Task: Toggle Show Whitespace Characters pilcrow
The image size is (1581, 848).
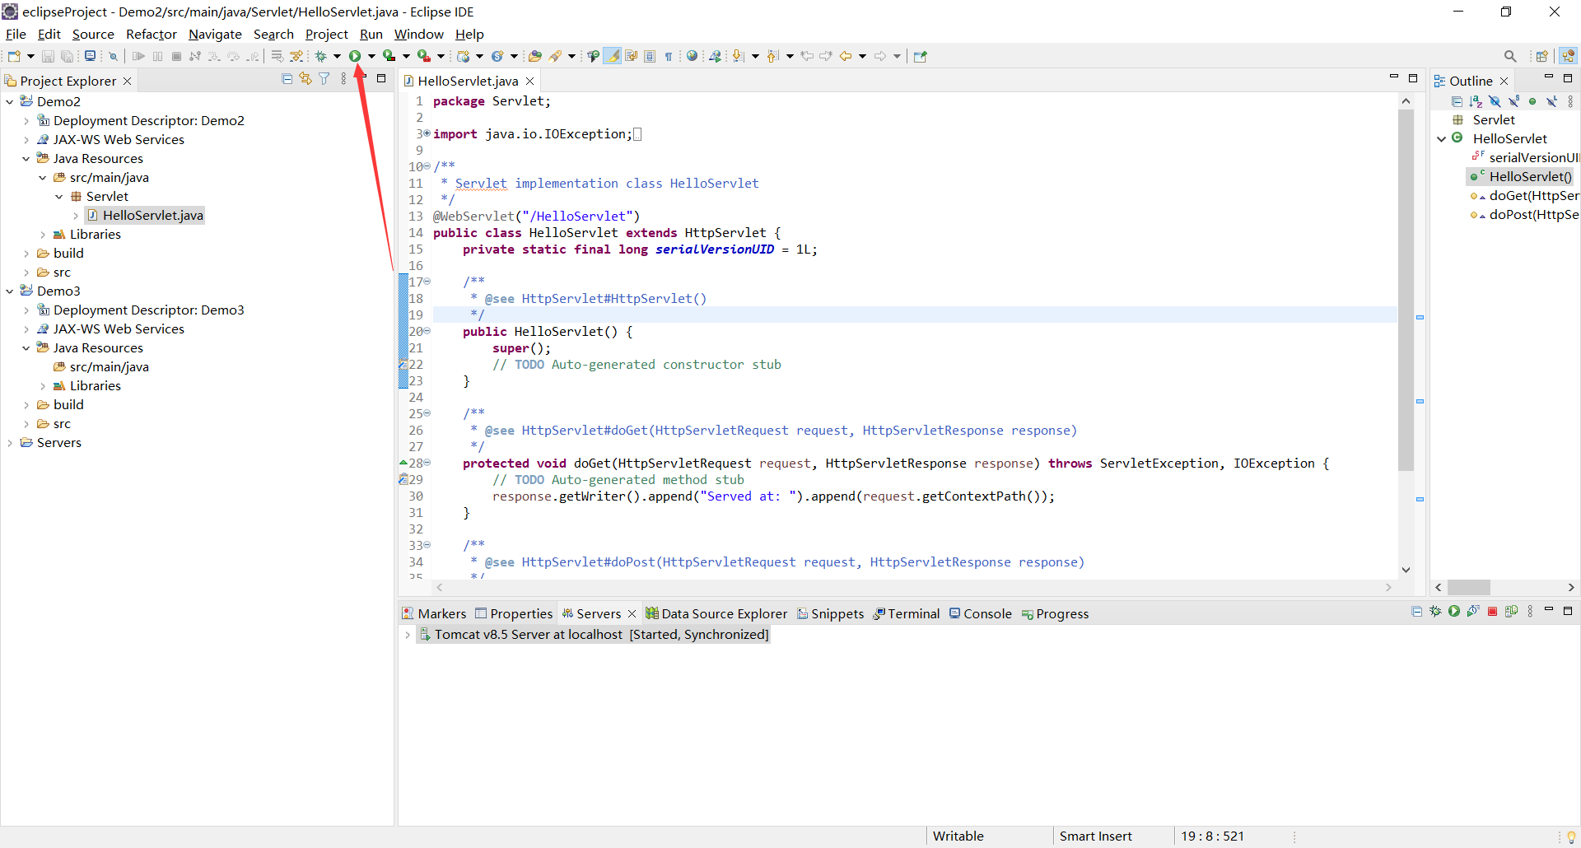Action: pos(669,56)
